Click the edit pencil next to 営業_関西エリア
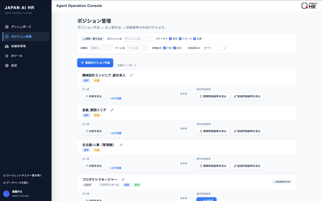The image size is (322, 201). click(112, 110)
